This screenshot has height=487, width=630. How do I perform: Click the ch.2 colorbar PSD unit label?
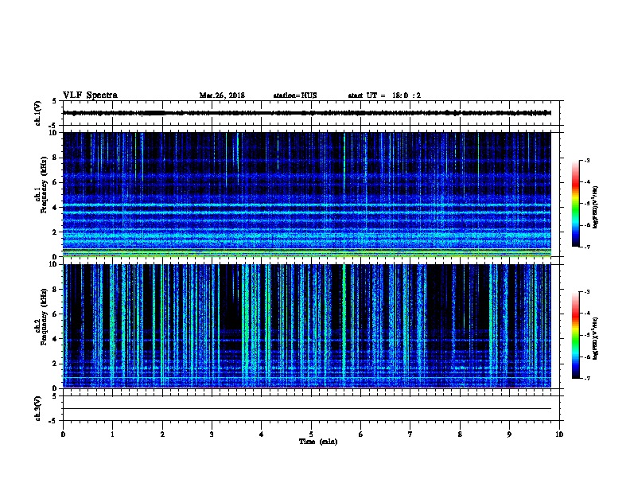[x=595, y=338]
